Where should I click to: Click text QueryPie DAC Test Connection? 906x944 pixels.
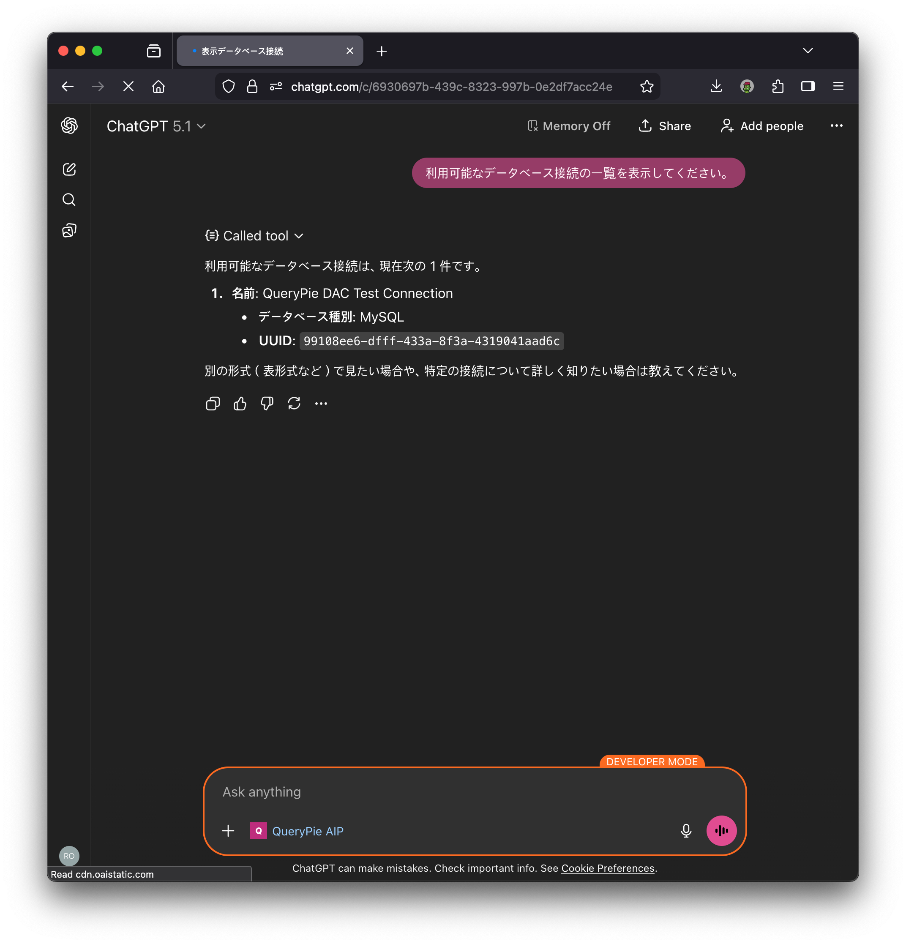point(357,293)
